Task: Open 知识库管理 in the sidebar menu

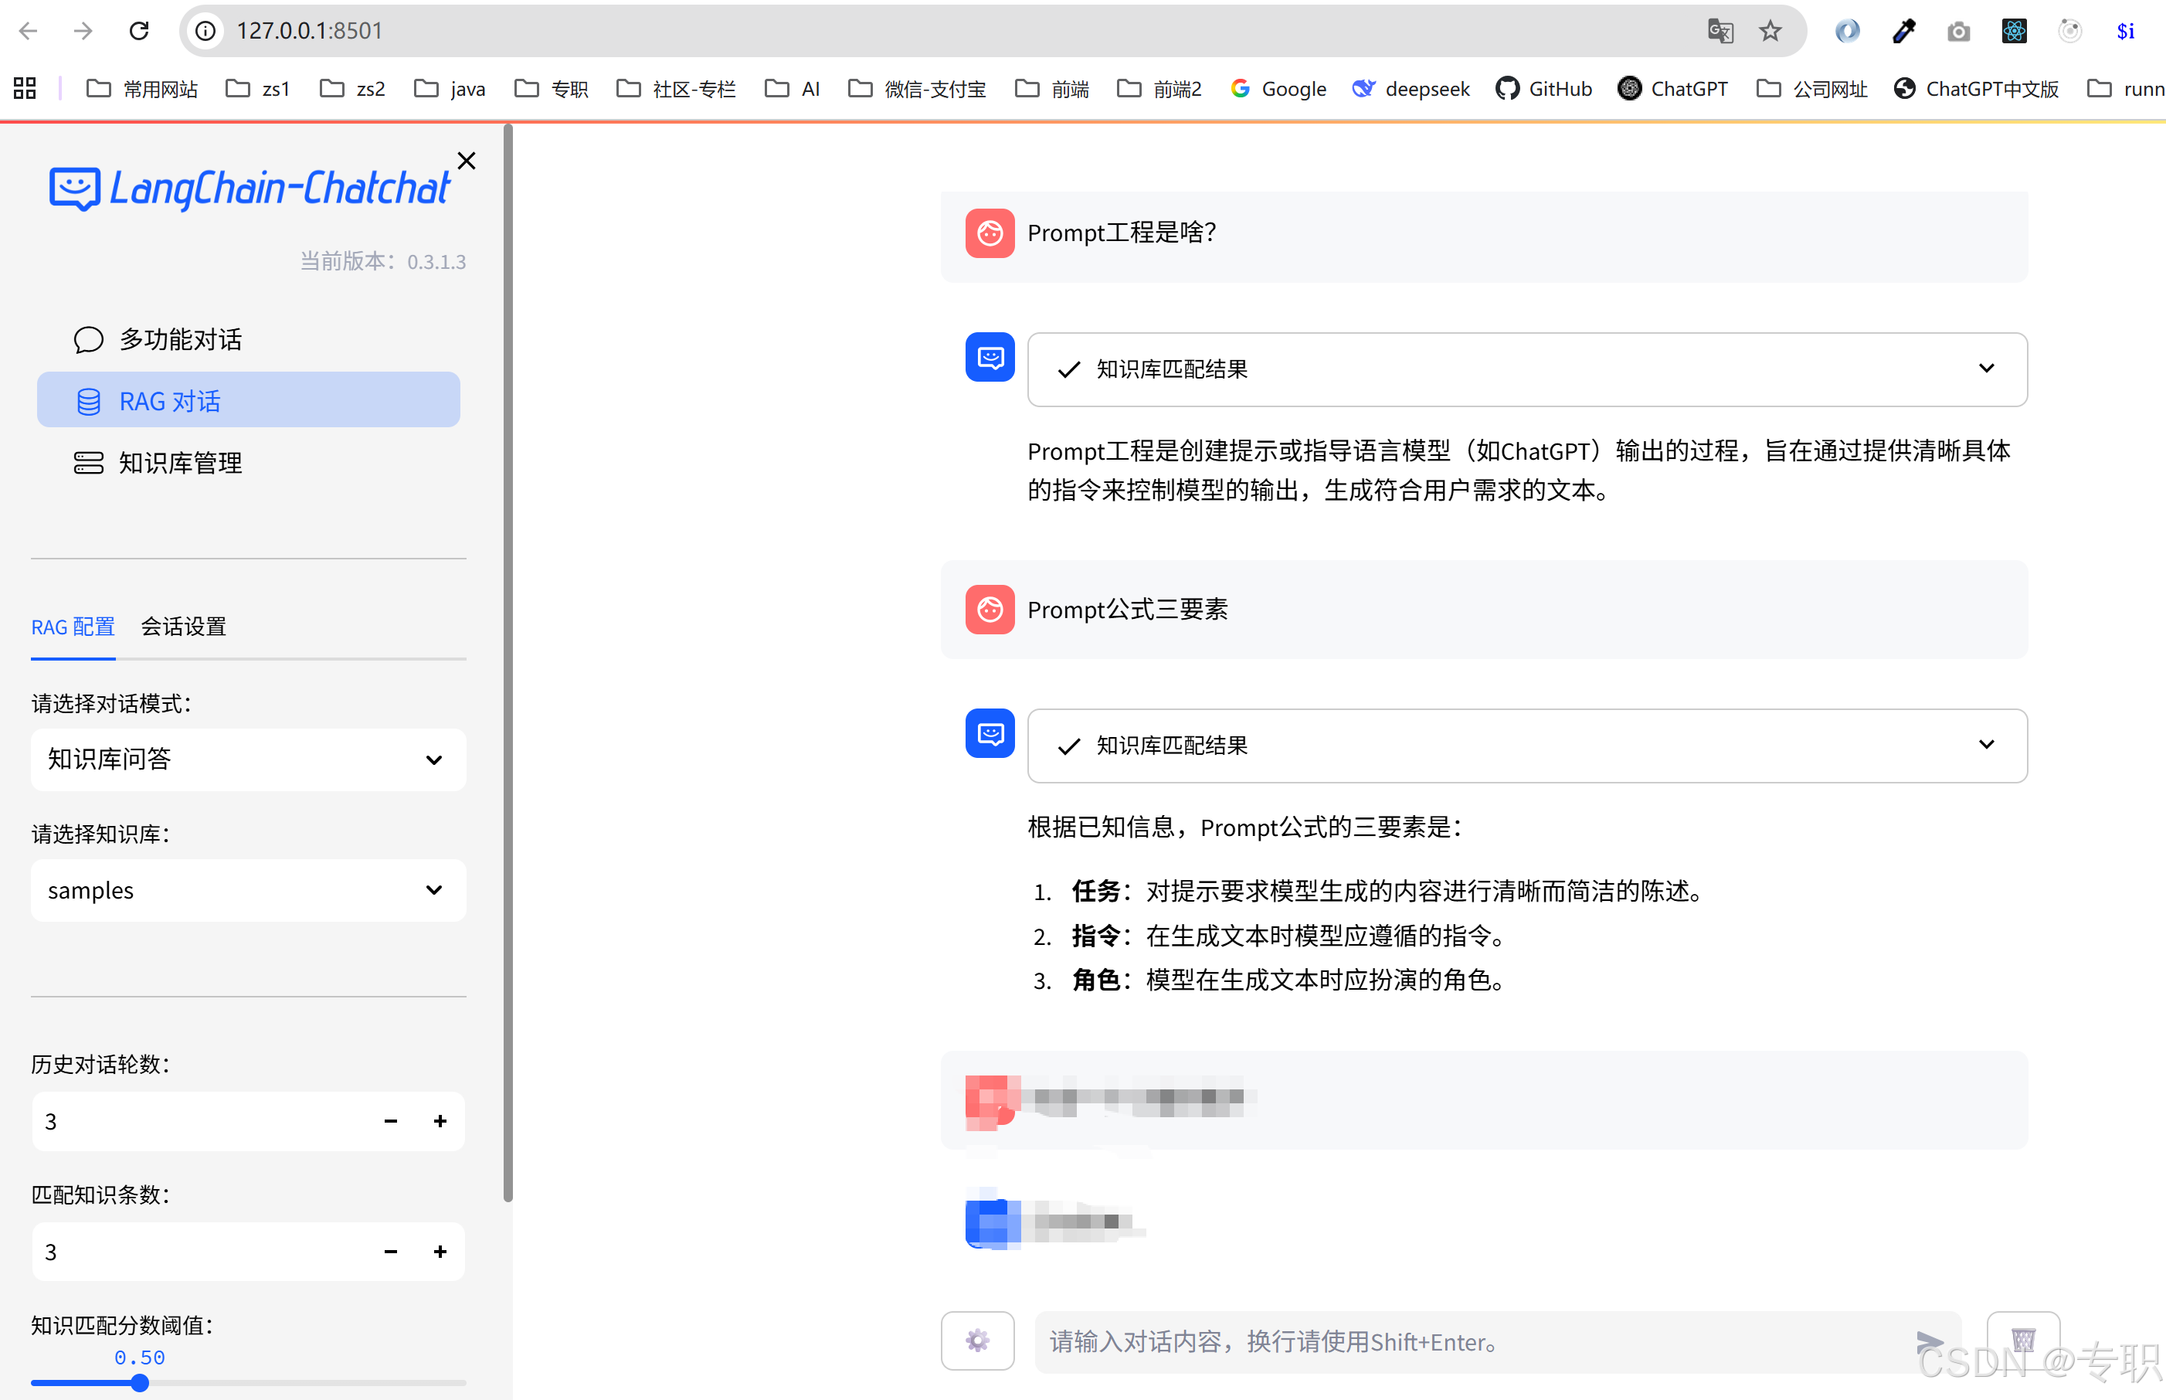Action: (248, 463)
